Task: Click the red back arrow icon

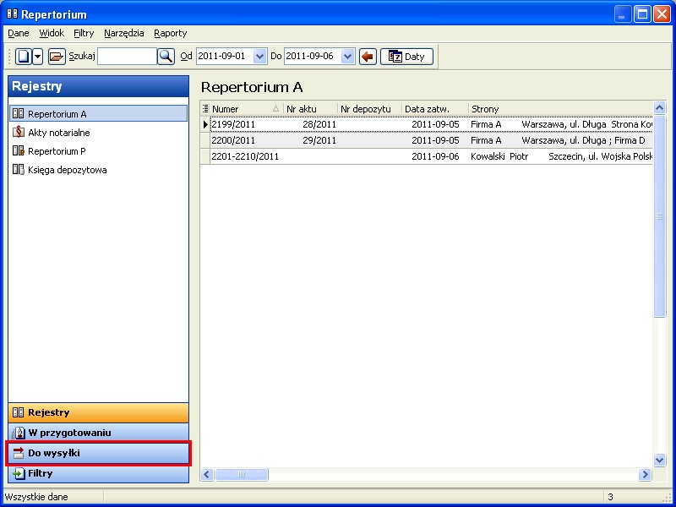Action: tap(368, 57)
